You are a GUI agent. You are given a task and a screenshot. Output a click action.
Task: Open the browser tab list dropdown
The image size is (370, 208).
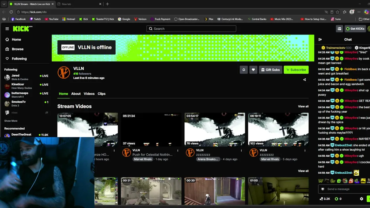tap(4, 4)
